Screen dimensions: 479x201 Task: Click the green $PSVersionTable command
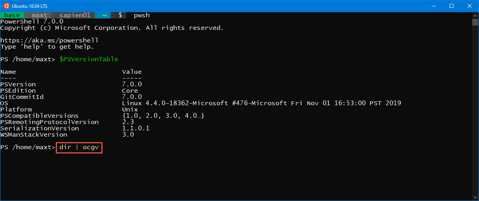pyautogui.click(x=89, y=59)
